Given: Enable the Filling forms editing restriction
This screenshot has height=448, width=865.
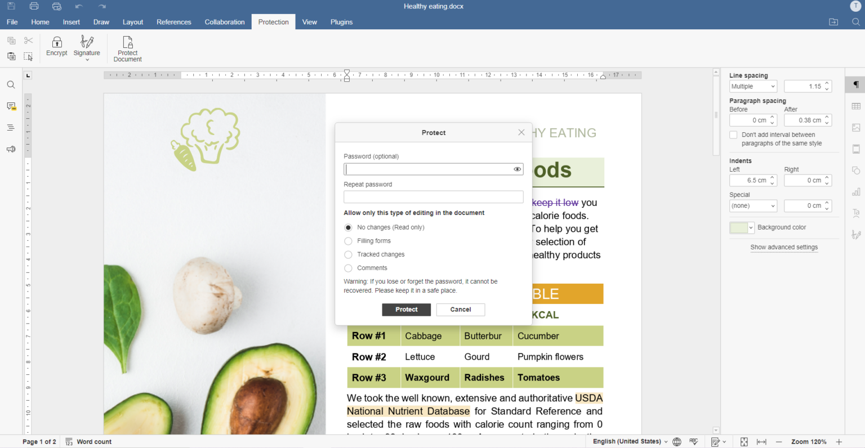Looking at the screenshot, I should pyautogui.click(x=348, y=241).
